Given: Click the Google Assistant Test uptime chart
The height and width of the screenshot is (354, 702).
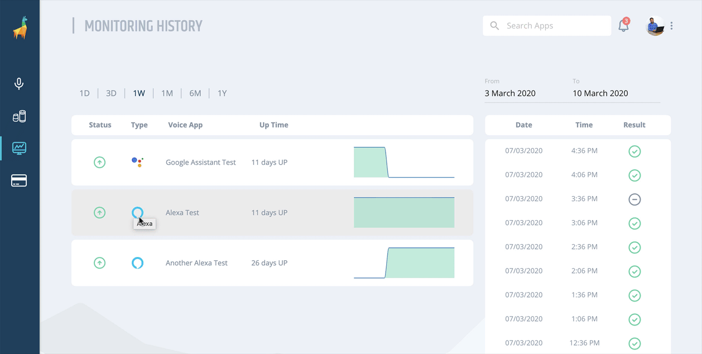Looking at the screenshot, I should (x=404, y=162).
